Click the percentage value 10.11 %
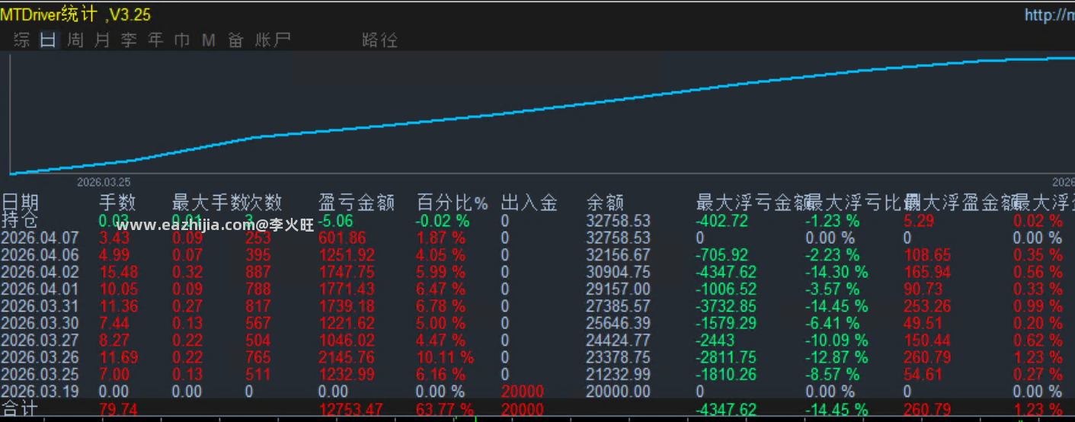1075x422 pixels. pos(445,357)
